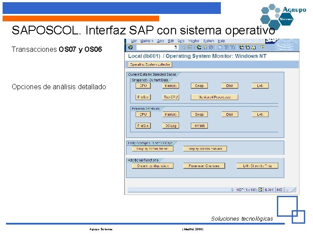Viewport: 313px width, 235px height.
Task: Click the INS insert mode indicator
Action: [x=279, y=190]
